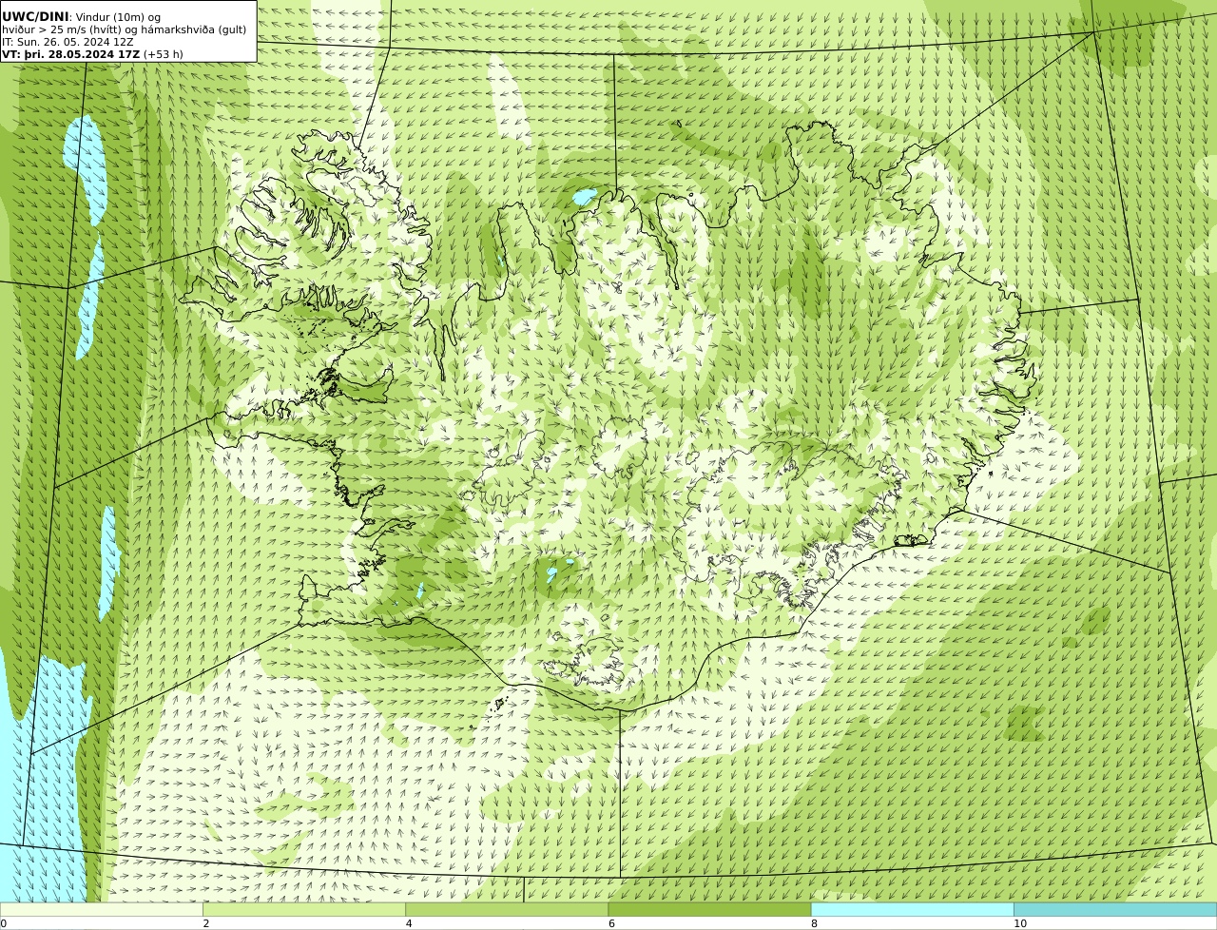Click the dark green 6–8 m/s legend segment

point(709,909)
